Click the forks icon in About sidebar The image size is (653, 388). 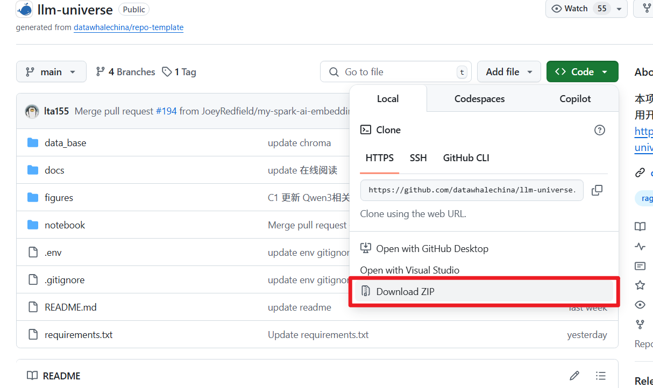click(640, 324)
